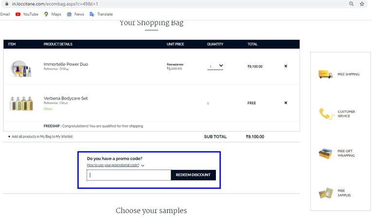Click the zoom magnifier icon in address bar

[x=352, y=4]
